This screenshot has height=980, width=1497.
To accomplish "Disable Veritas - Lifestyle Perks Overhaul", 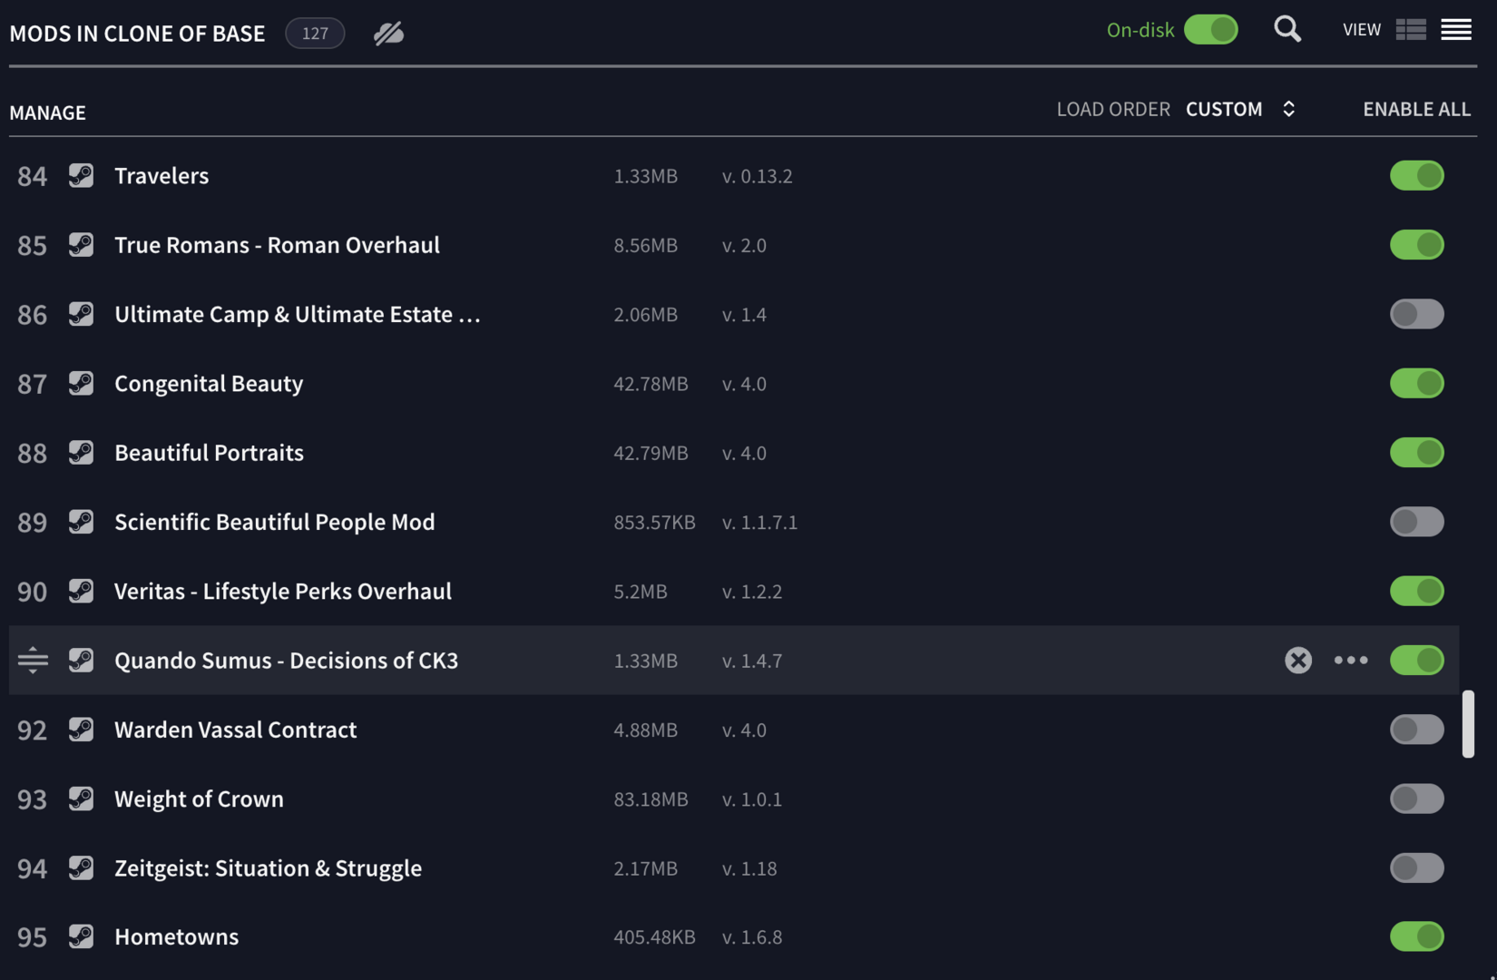I will click(x=1417, y=591).
